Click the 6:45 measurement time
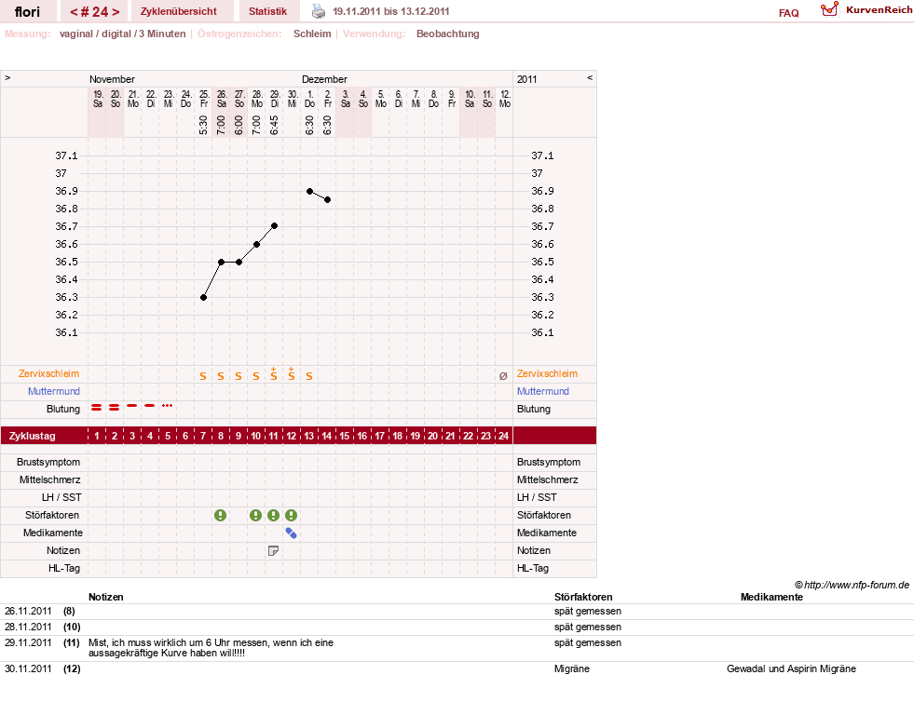The height and width of the screenshot is (702, 914). [x=274, y=125]
